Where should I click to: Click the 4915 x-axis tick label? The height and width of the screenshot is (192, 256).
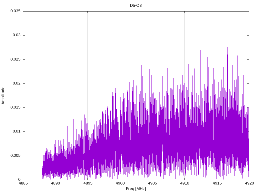point(217,183)
